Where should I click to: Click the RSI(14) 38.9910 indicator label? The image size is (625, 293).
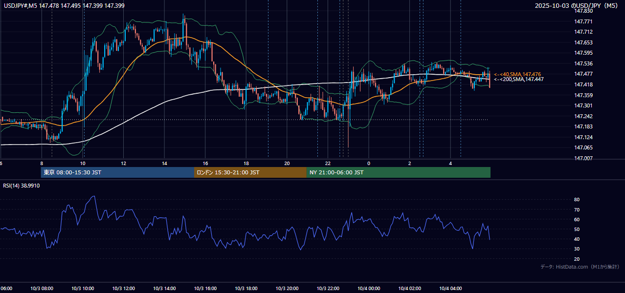click(x=22, y=186)
